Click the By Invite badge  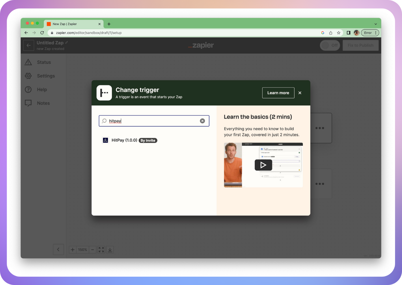(x=148, y=141)
